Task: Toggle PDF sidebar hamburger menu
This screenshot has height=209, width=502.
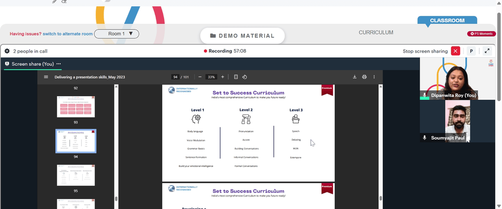Action: (x=46, y=77)
